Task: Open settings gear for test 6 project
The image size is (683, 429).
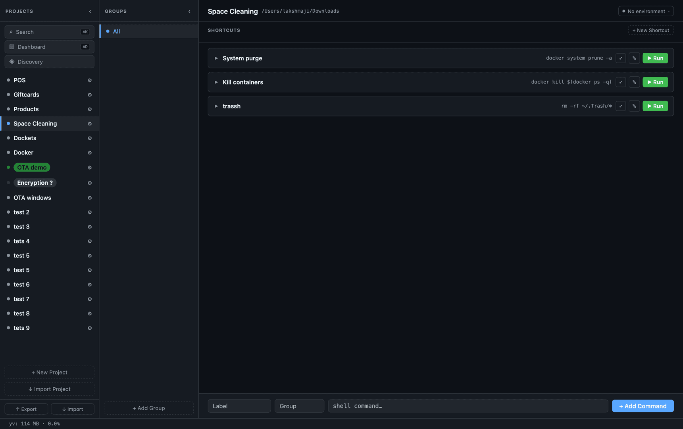Action: point(90,285)
